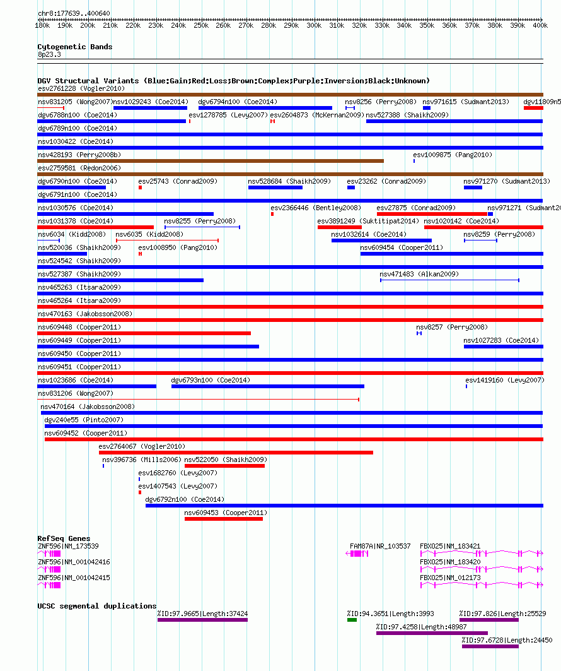Open nsv8255 (Perry2008) variant
Image resolution: width=561 pixels, height=671 pixels.
(202, 227)
